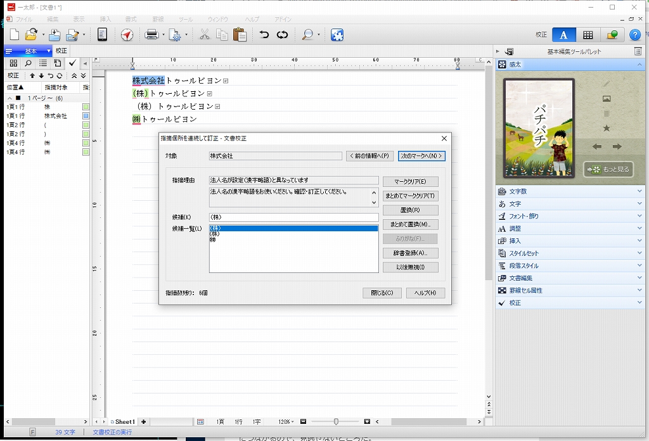Screen dimensions: 649x441
Task: Click the zoom slider in status bar
Action: [x=336, y=421]
